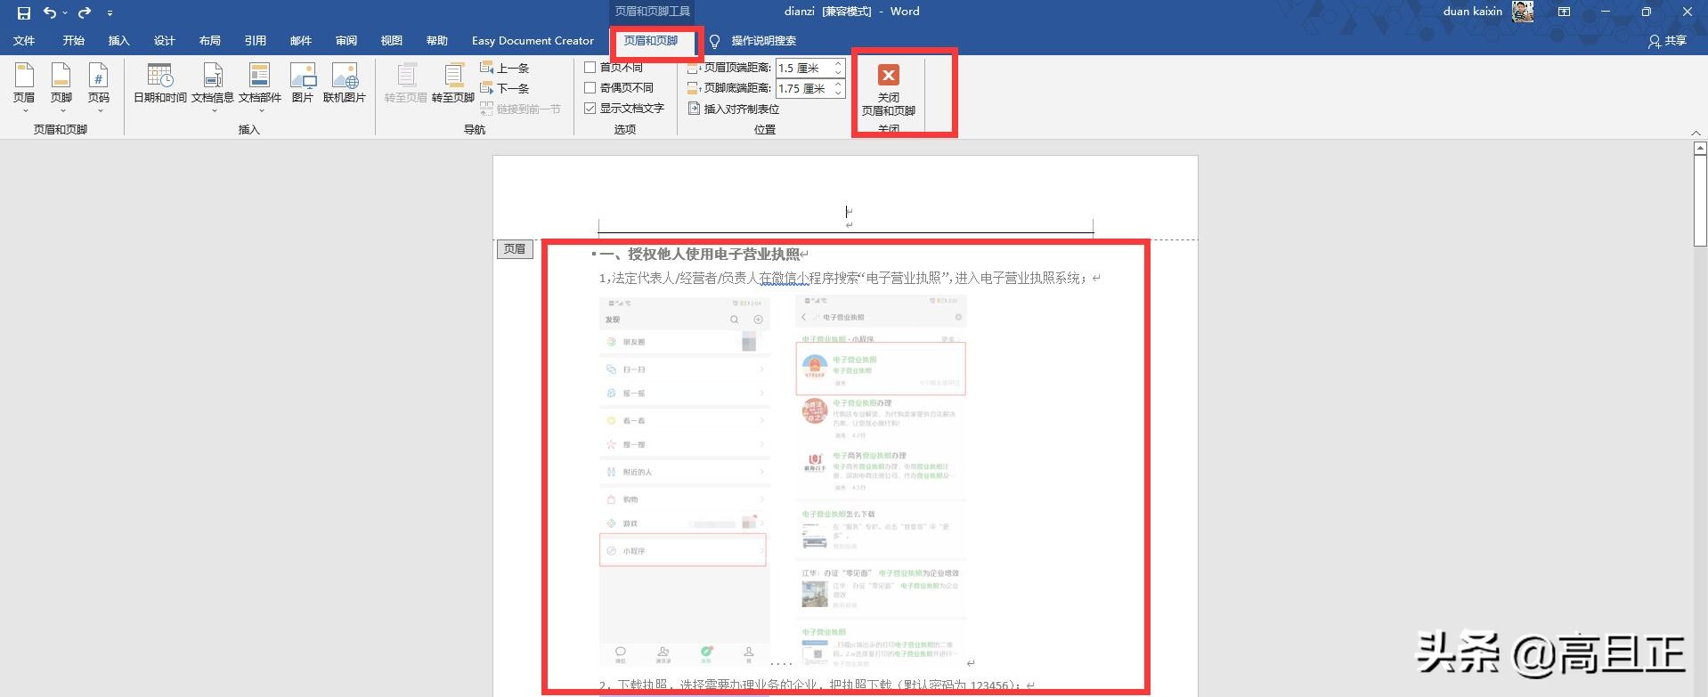Screen dimensions: 1708x697
Task: Enable Different First Page checkbox
Action: [x=590, y=68]
